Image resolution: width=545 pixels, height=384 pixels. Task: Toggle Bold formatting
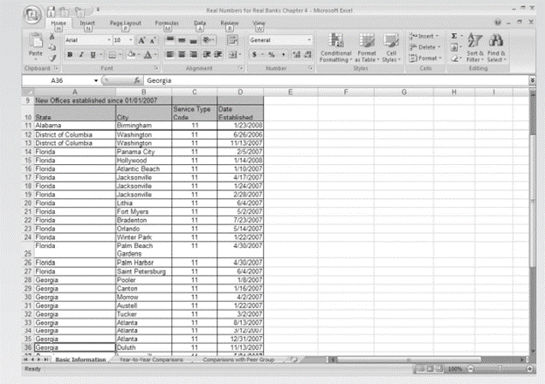[x=70, y=54]
